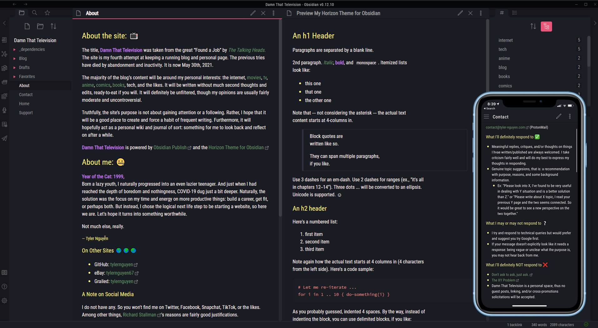Switch to the starred notes tab
Image resolution: width=598 pixels, height=328 pixels.
click(47, 13)
